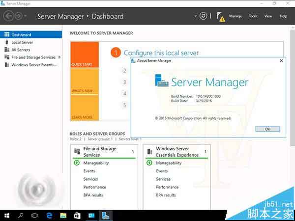
Task: Click the build date 3/25/2016
Action: [204, 101]
